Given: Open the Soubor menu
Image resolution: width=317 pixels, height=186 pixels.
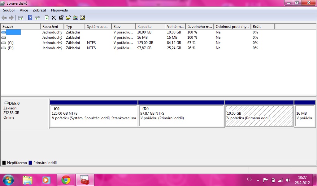Looking at the screenshot, I should click(9, 10).
